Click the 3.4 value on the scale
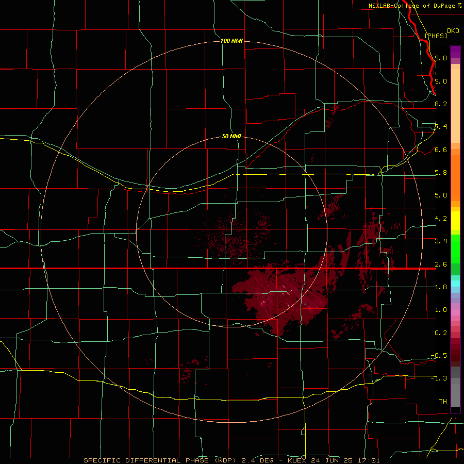This screenshot has width=464, height=464. 441,241
